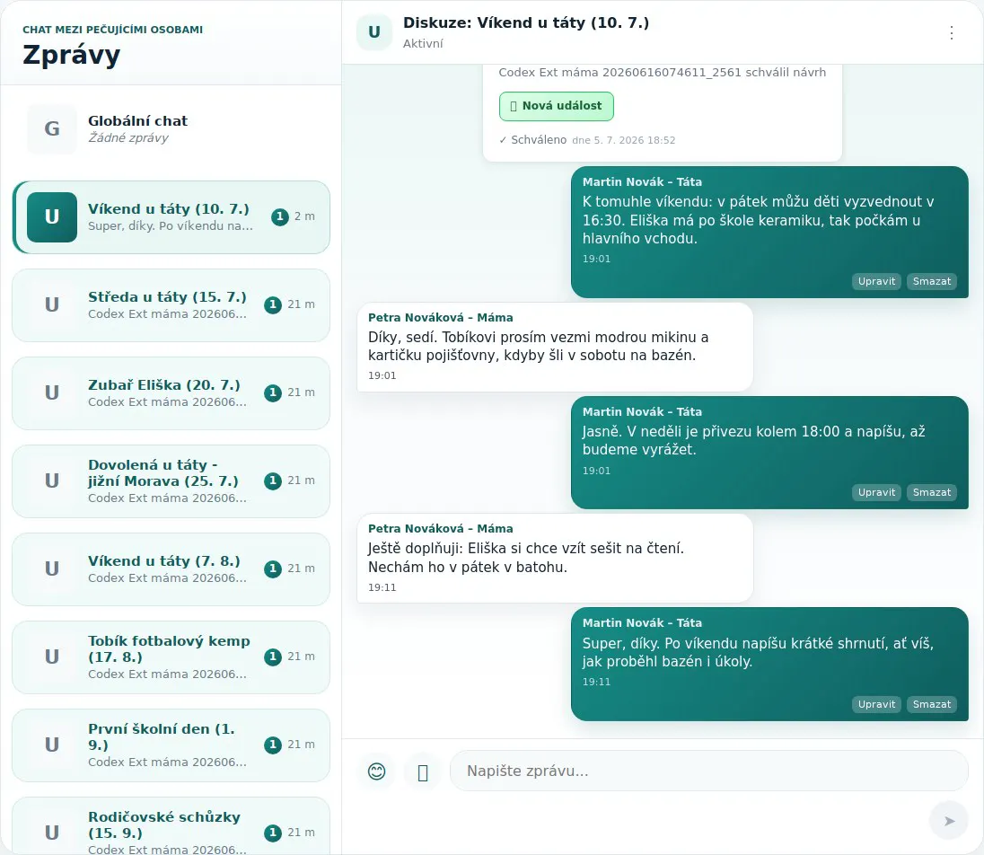Click the Nová událost button
The image size is (984, 855).
click(557, 106)
